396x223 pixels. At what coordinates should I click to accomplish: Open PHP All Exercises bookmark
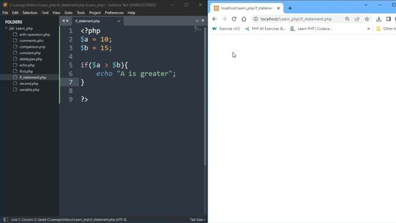(x=265, y=28)
